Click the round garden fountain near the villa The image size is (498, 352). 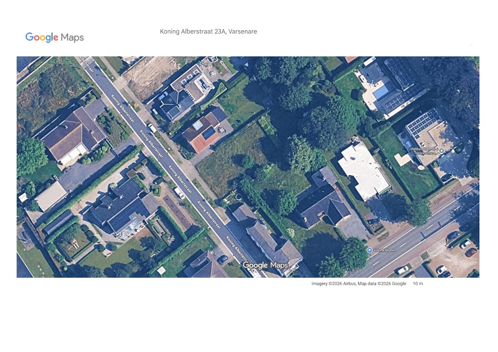point(213,74)
